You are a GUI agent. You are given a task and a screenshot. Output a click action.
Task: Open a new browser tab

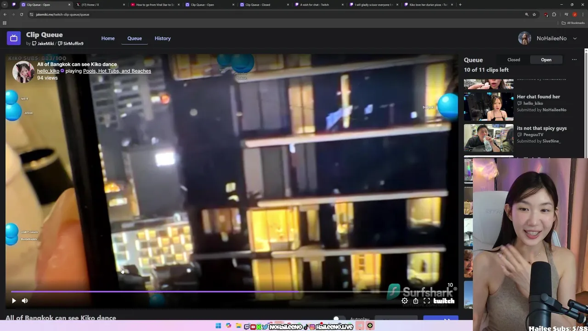click(460, 5)
